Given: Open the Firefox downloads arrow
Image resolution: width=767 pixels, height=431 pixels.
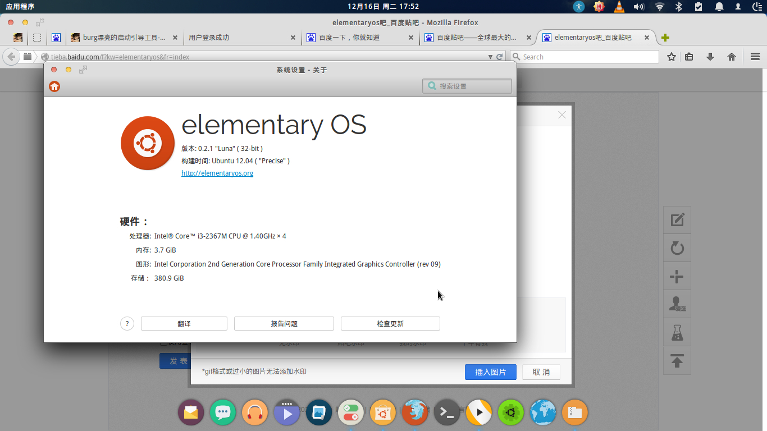Looking at the screenshot, I should [710, 57].
